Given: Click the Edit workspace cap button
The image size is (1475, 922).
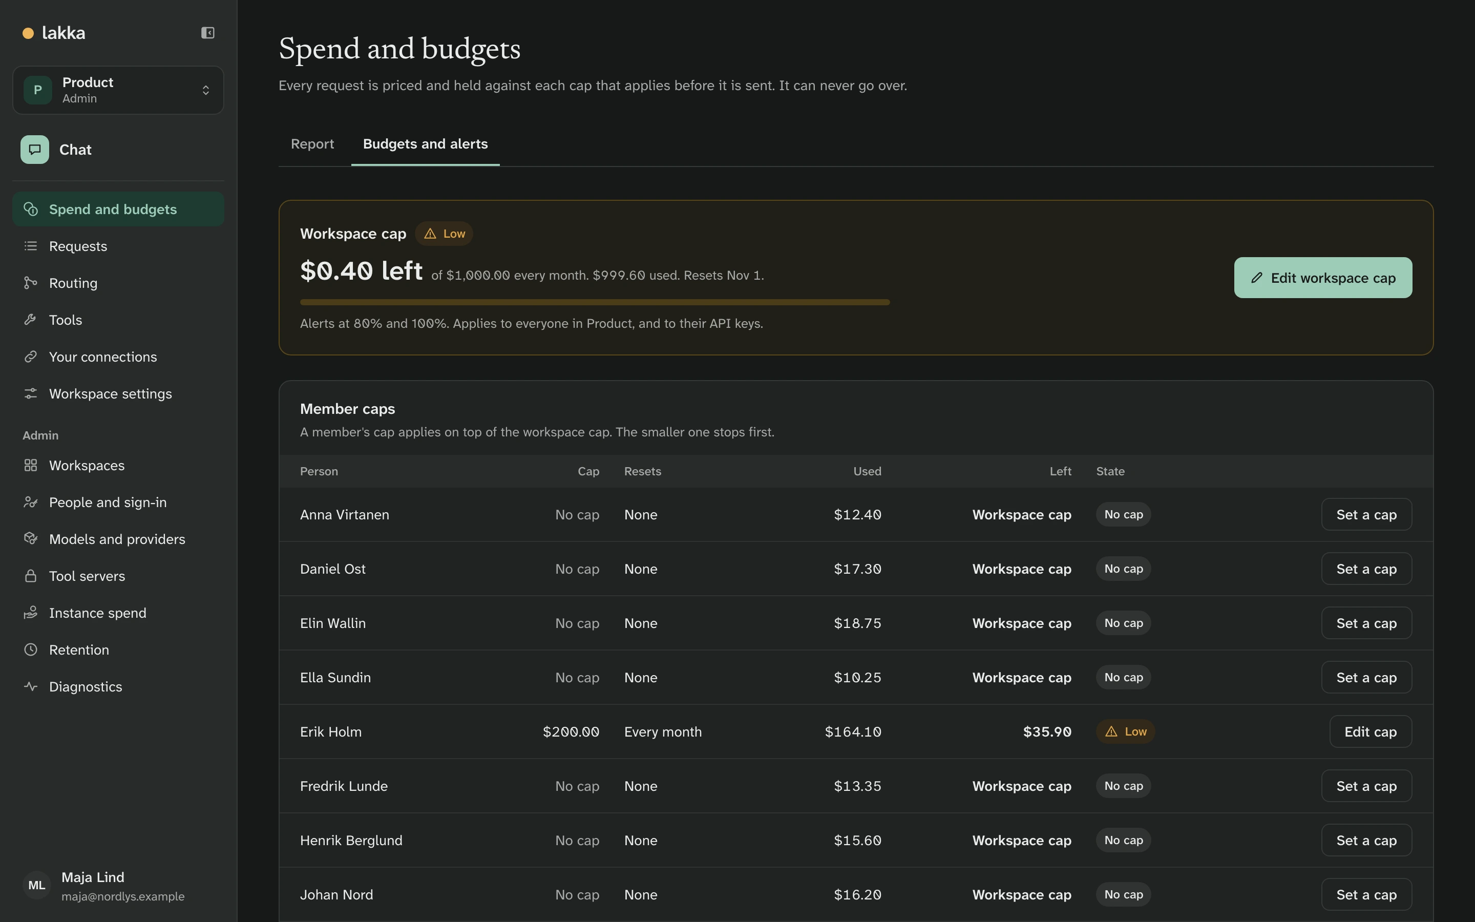Looking at the screenshot, I should click(x=1322, y=278).
